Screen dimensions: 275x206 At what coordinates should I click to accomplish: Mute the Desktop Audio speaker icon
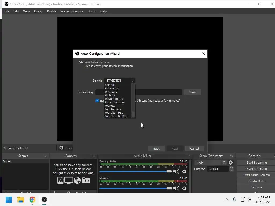tap(176, 171)
